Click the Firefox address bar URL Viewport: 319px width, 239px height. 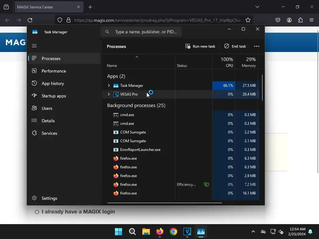pyautogui.click(x=158, y=20)
